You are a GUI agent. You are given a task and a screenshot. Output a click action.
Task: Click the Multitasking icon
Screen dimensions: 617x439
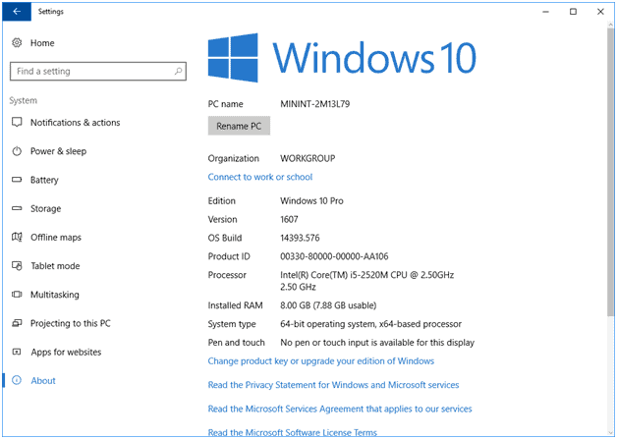(x=17, y=295)
